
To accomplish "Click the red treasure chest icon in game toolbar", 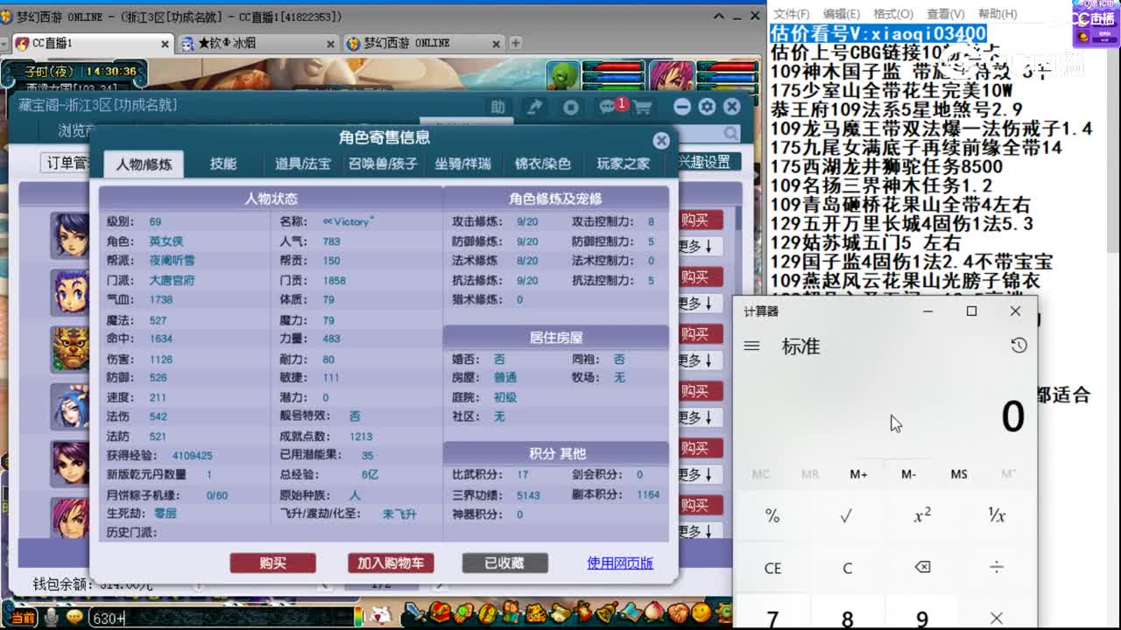I will pyautogui.click(x=441, y=612).
